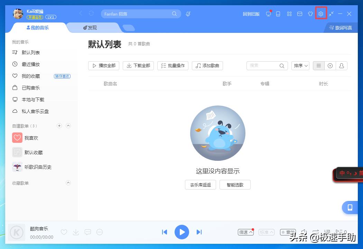Open the 倍速 playback speed control
This screenshot has width=363, height=249.
(x=245, y=232)
